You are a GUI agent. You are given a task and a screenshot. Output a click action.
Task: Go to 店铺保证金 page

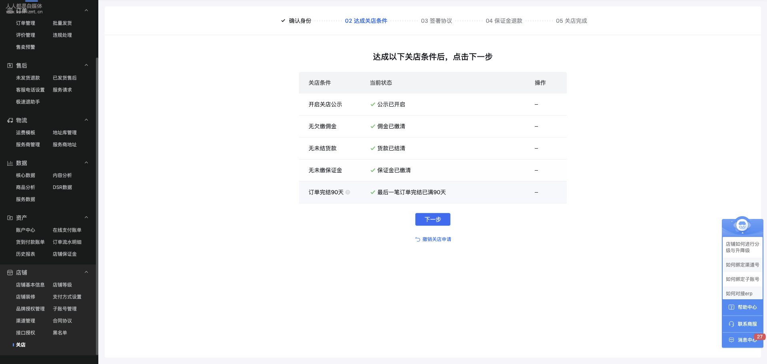(65, 254)
